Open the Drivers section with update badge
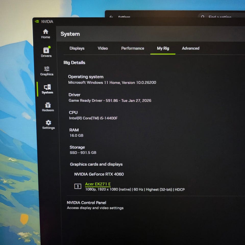 46,52
